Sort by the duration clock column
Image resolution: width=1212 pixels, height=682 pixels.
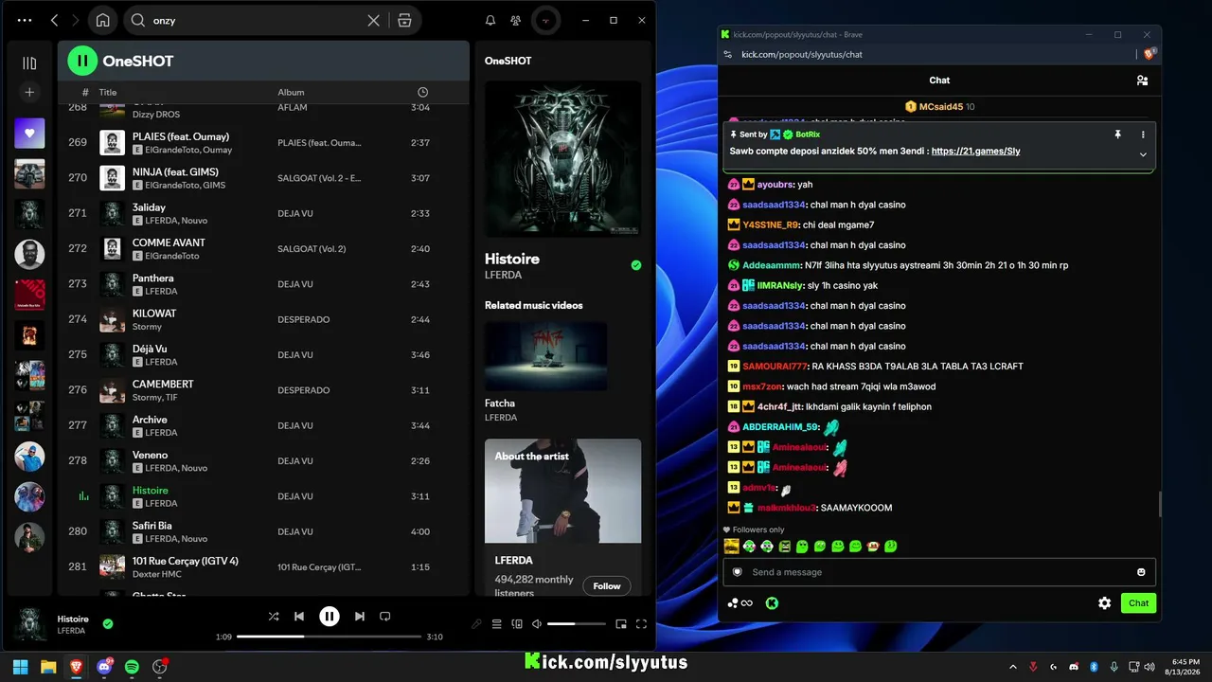(x=422, y=92)
